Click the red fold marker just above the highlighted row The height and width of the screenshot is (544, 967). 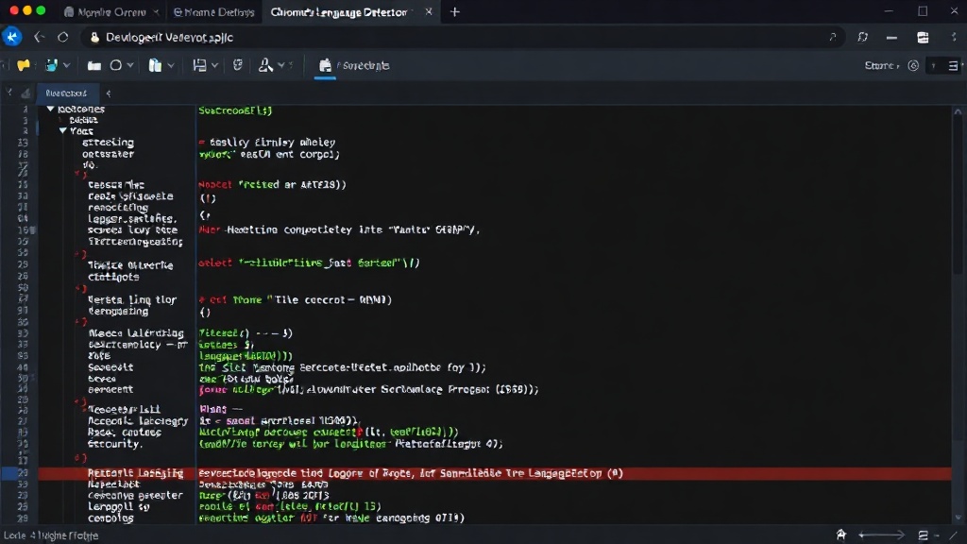80,458
